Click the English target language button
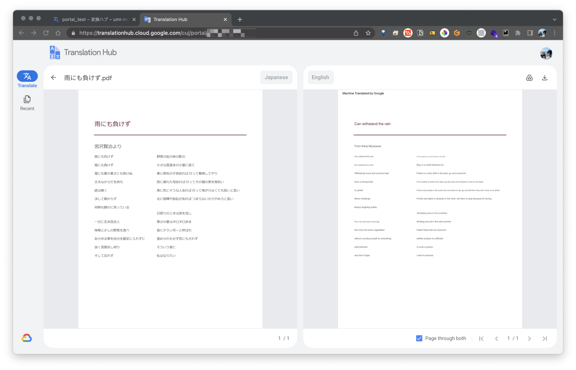The width and height of the screenshot is (576, 370). pyautogui.click(x=320, y=77)
